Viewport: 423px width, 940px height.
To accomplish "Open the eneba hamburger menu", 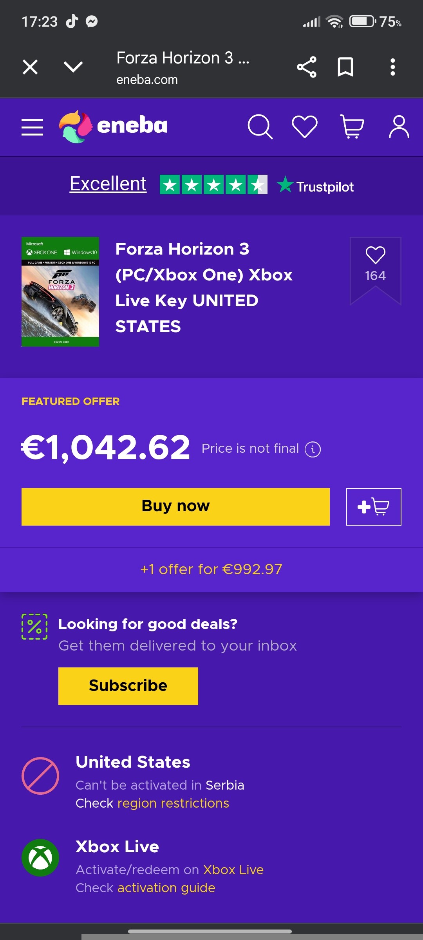I will point(32,127).
